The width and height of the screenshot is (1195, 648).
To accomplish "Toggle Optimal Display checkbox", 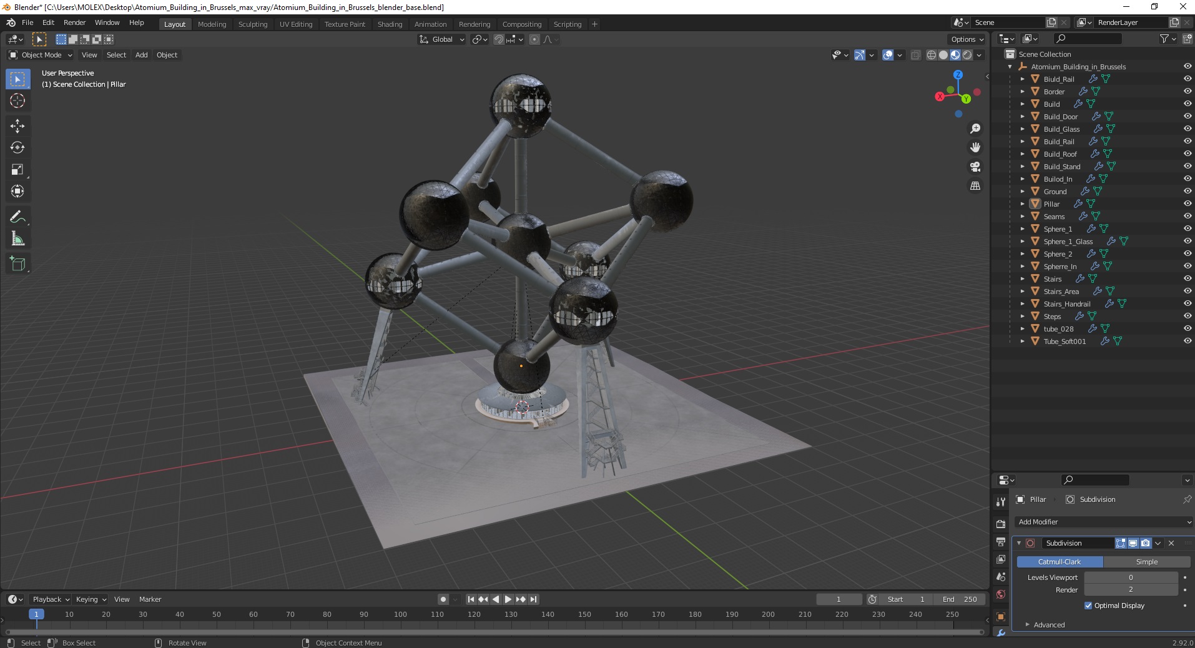I will (1088, 606).
